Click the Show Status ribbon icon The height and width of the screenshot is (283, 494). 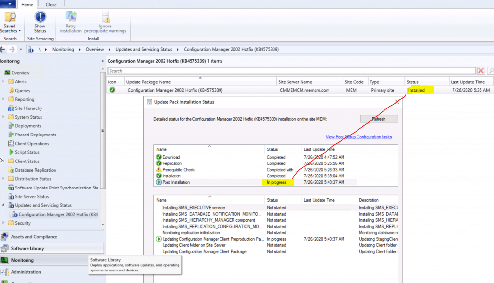pos(40,17)
